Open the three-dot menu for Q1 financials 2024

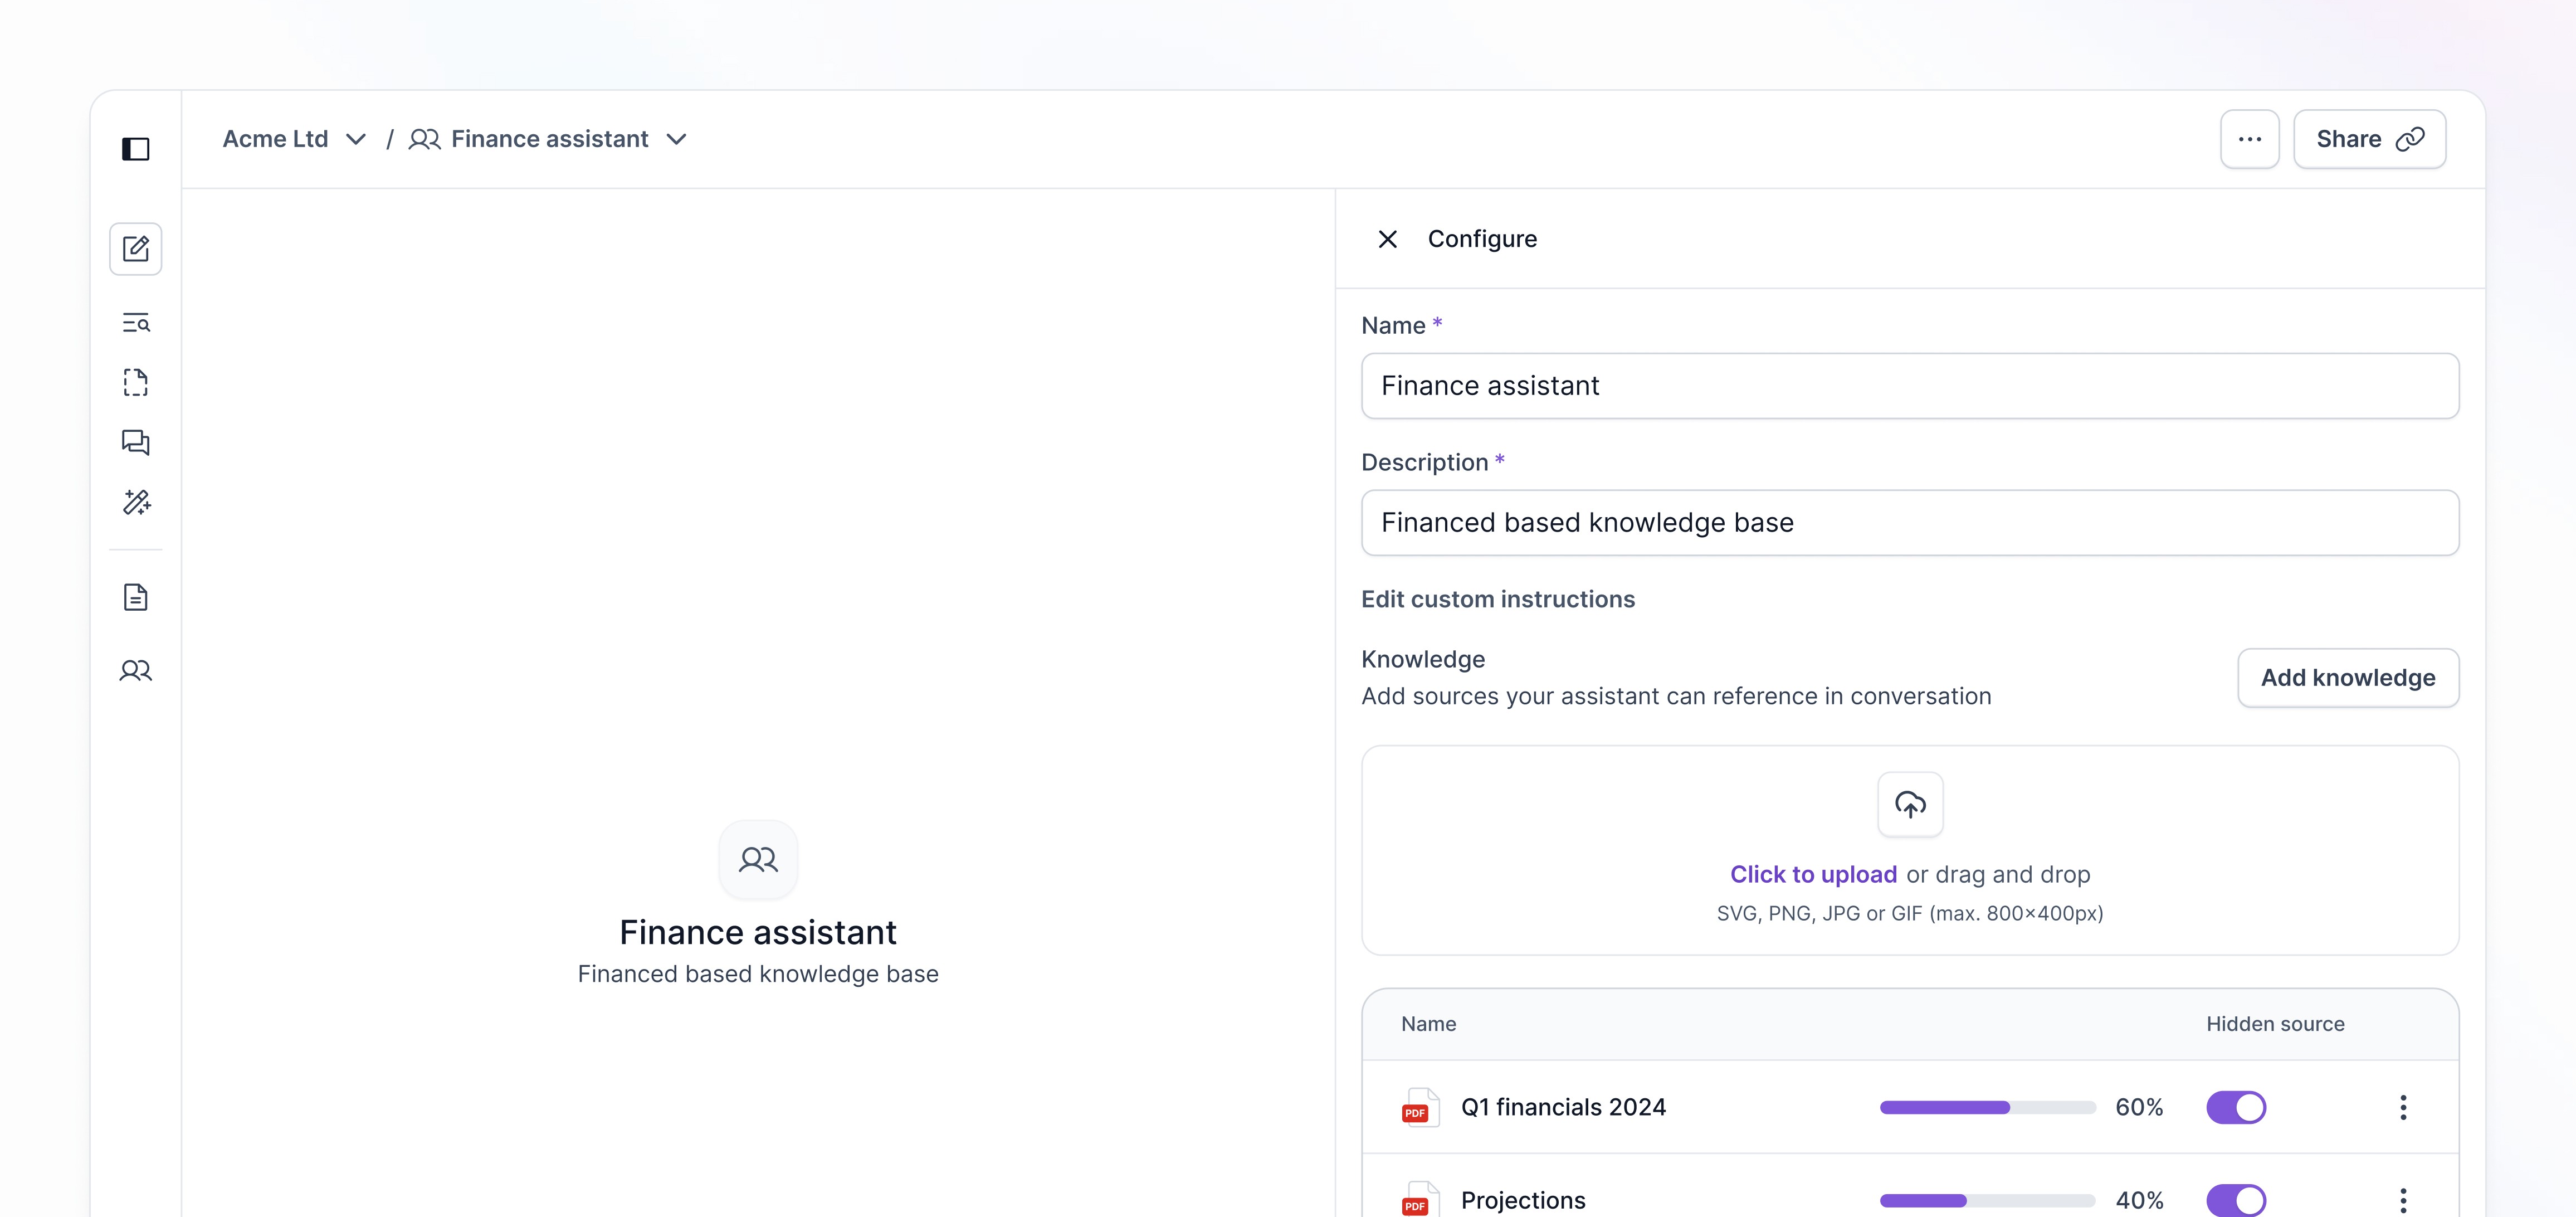2403,1107
